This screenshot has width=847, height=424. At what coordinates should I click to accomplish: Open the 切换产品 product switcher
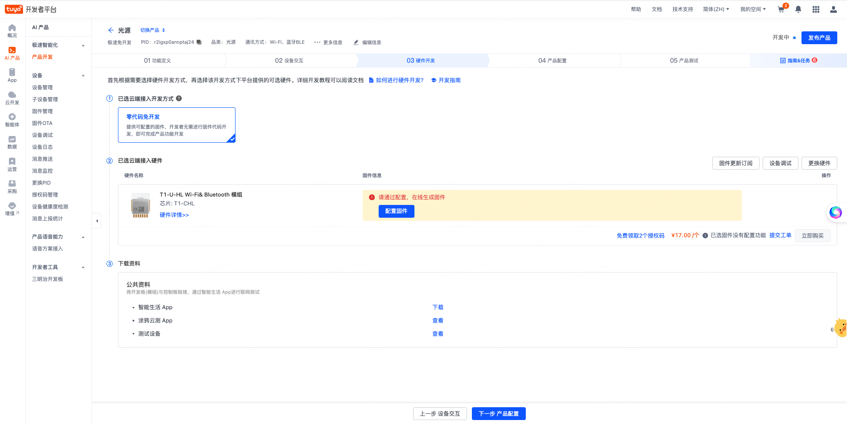click(152, 30)
